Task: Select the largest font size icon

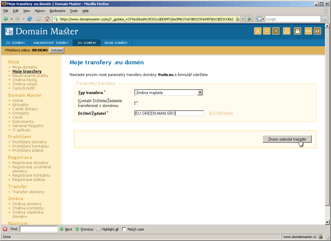Action: [x=258, y=31]
